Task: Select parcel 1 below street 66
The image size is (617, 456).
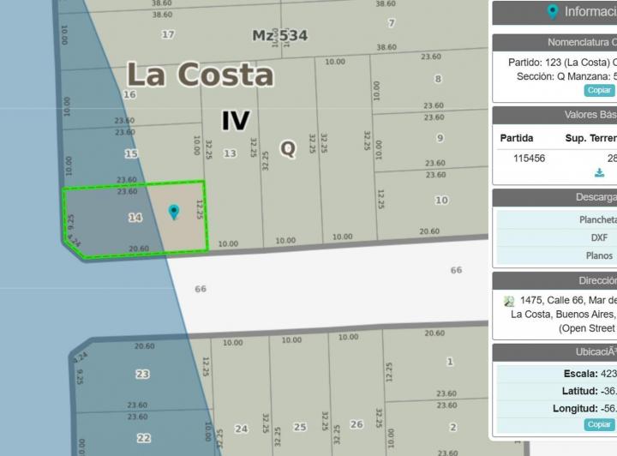Action: 450,362
